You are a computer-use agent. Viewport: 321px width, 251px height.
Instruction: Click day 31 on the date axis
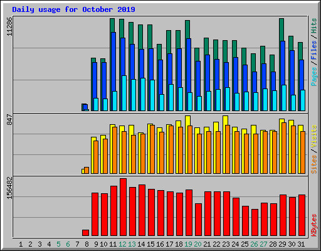(301, 244)
